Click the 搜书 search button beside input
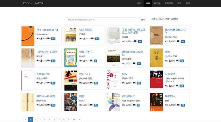This screenshot has width=221, height=122. coord(143,20)
